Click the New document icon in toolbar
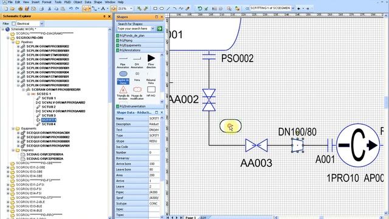Image resolution: width=389 pixels, height=219 pixels. click(x=6, y=9)
